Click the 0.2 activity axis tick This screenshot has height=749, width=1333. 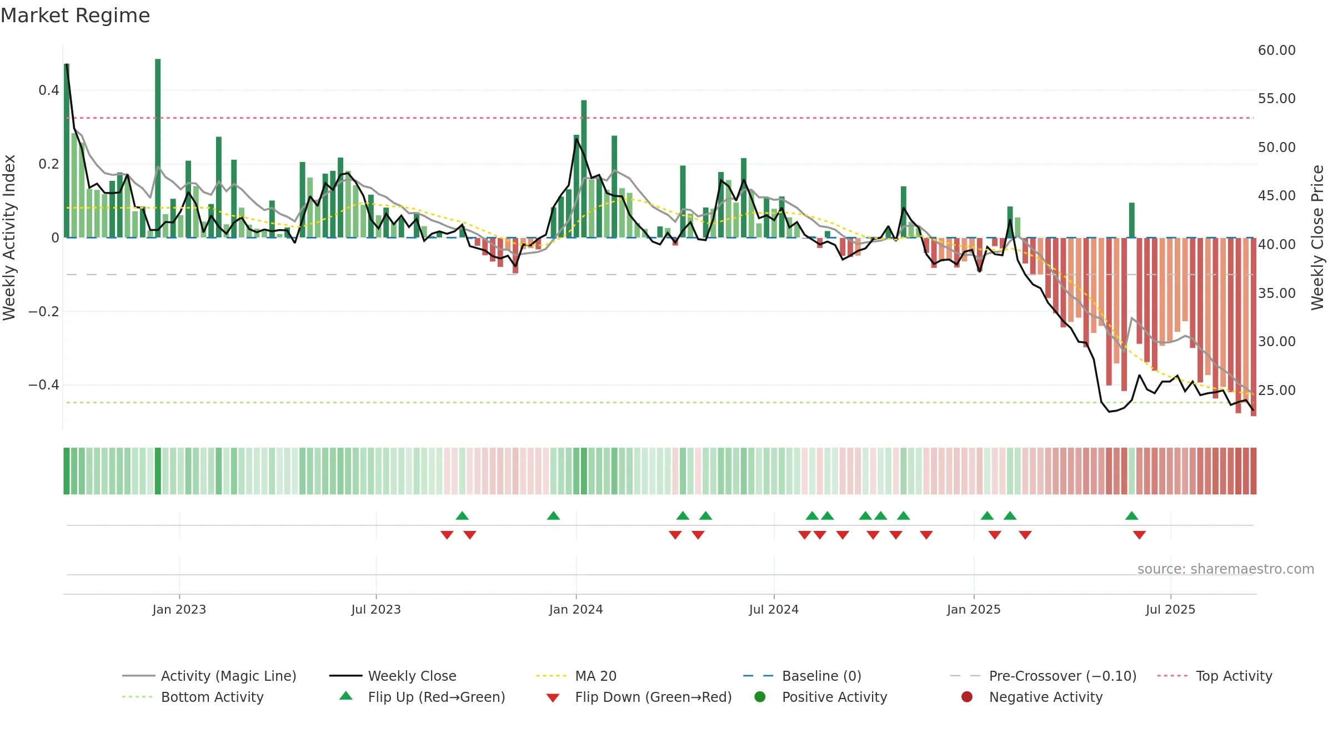pyautogui.click(x=49, y=164)
